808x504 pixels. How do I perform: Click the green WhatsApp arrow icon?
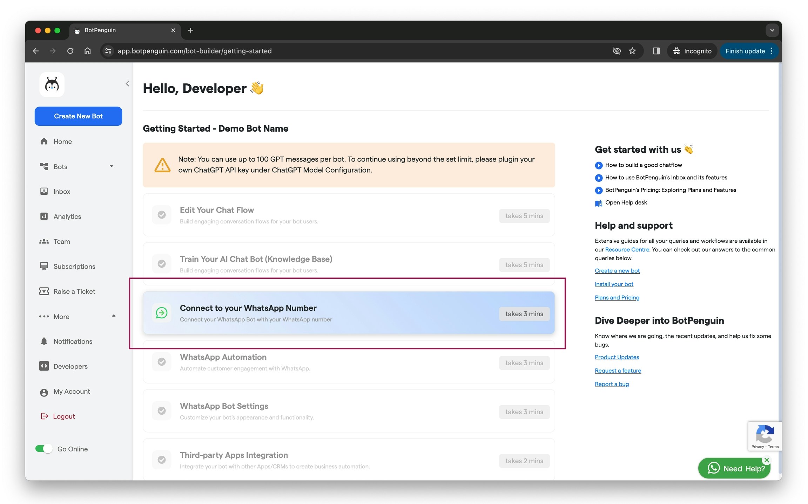162,313
